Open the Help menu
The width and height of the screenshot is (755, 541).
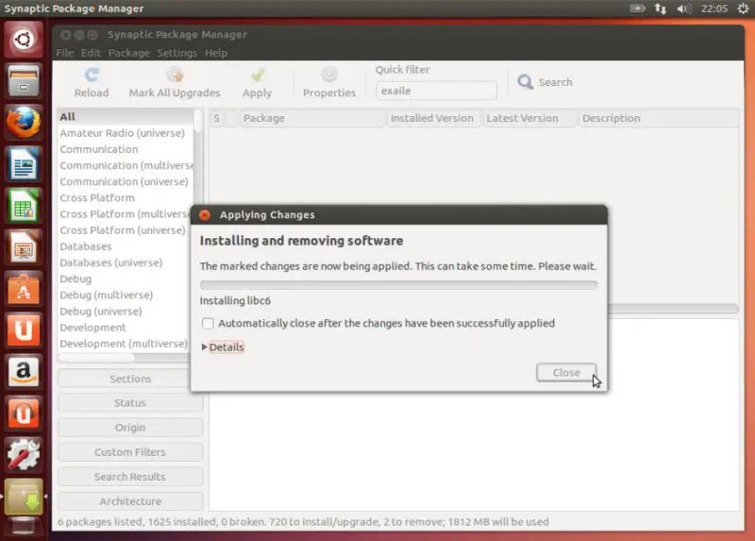(x=216, y=53)
